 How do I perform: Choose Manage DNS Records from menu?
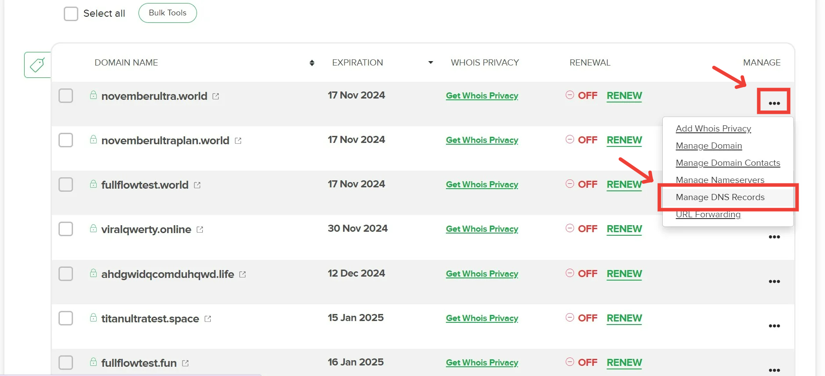720,197
